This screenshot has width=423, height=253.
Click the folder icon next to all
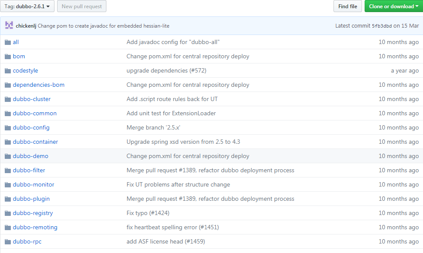(x=8, y=42)
